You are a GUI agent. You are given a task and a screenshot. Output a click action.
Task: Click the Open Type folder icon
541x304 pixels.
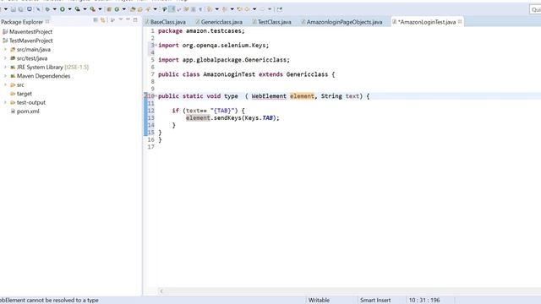133,9
